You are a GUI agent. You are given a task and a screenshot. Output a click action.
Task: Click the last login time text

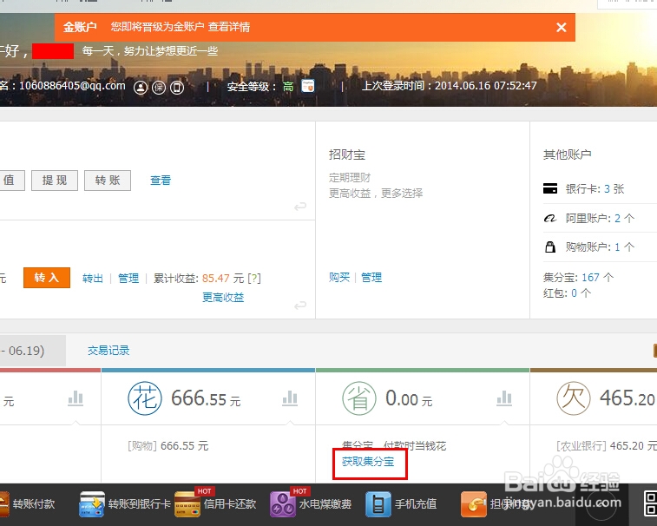[450, 86]
